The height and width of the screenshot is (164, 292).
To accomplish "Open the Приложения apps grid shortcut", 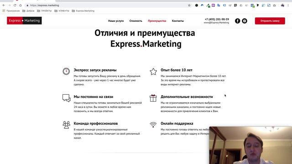I will (x=11, y=11).
